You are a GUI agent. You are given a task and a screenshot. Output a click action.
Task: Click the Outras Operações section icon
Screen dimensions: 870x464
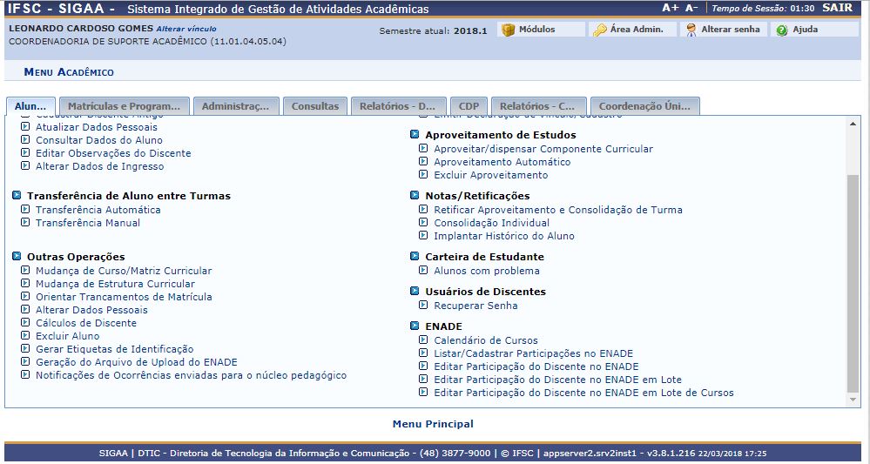[x=17, y=257]
